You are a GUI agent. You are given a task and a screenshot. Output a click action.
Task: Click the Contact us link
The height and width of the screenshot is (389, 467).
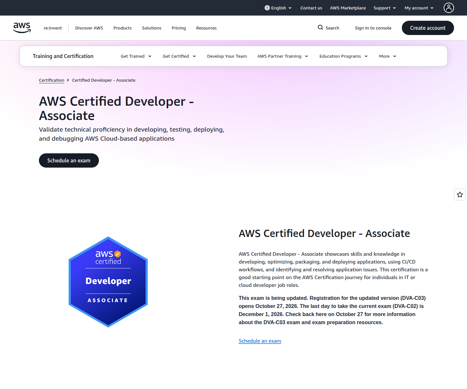pyautogui.click(x=311, y=8)
